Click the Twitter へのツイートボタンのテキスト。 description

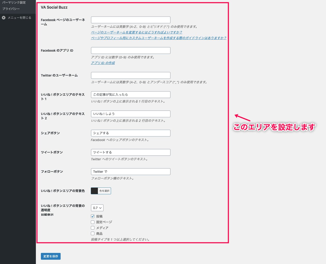119,159
